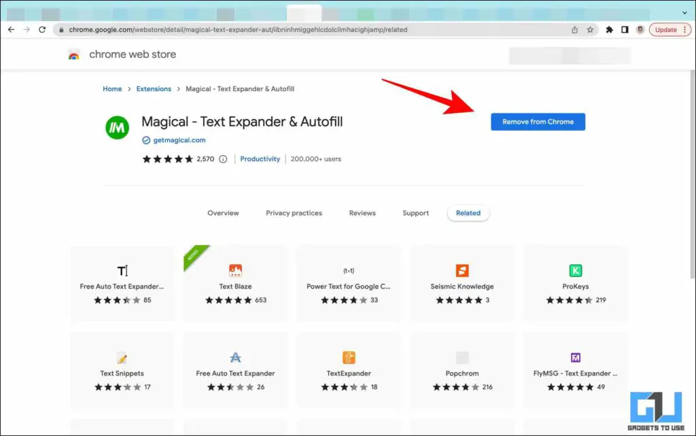Screen dimensions: 696x436
Task: Click the 200,000+ users text
Action: pos(316,159)
